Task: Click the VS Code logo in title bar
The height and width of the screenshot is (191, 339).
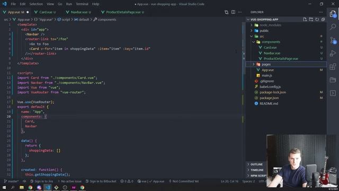Action: point(4,4)
